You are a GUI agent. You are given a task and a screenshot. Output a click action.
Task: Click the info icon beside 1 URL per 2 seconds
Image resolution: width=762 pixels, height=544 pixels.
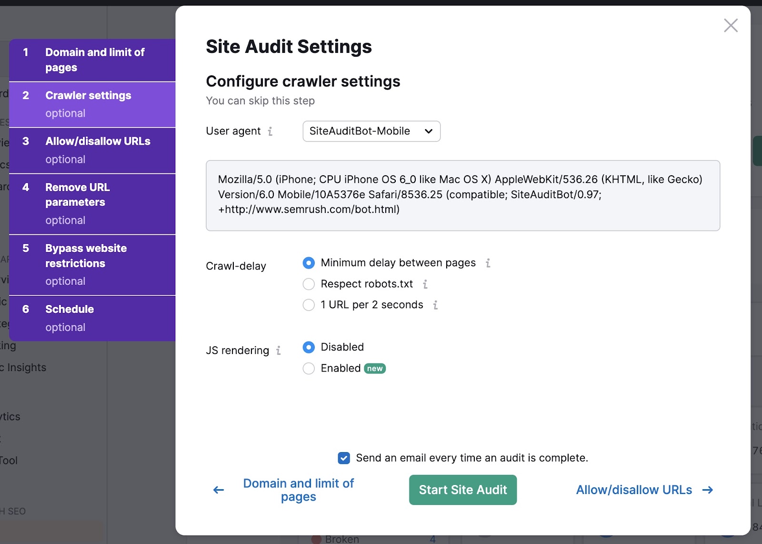[435, 305]
